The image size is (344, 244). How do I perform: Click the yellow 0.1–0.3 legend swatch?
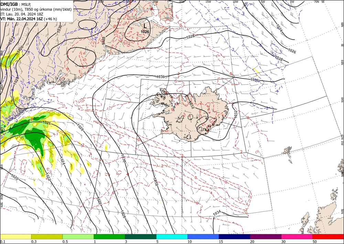(x=15, y=236)
